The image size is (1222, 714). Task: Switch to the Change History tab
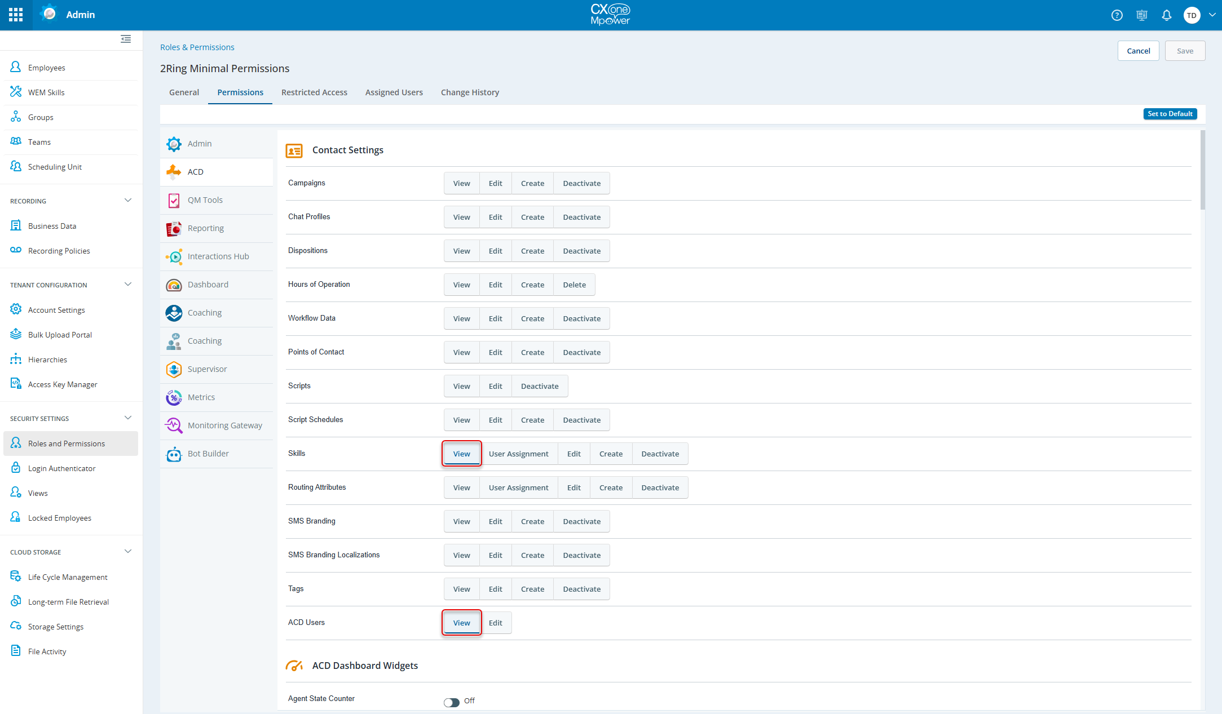470,92
